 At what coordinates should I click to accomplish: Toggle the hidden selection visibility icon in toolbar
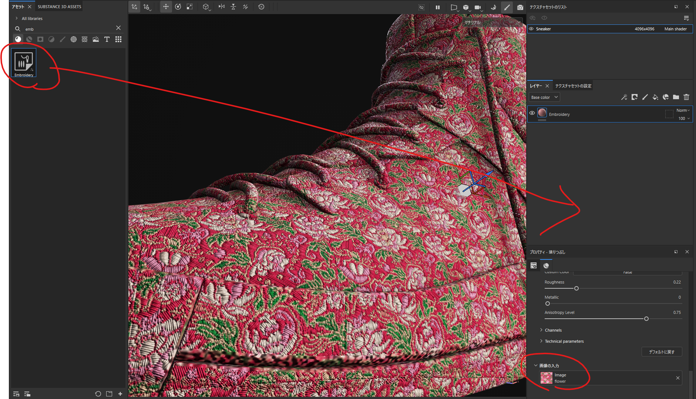pos(421,7)
